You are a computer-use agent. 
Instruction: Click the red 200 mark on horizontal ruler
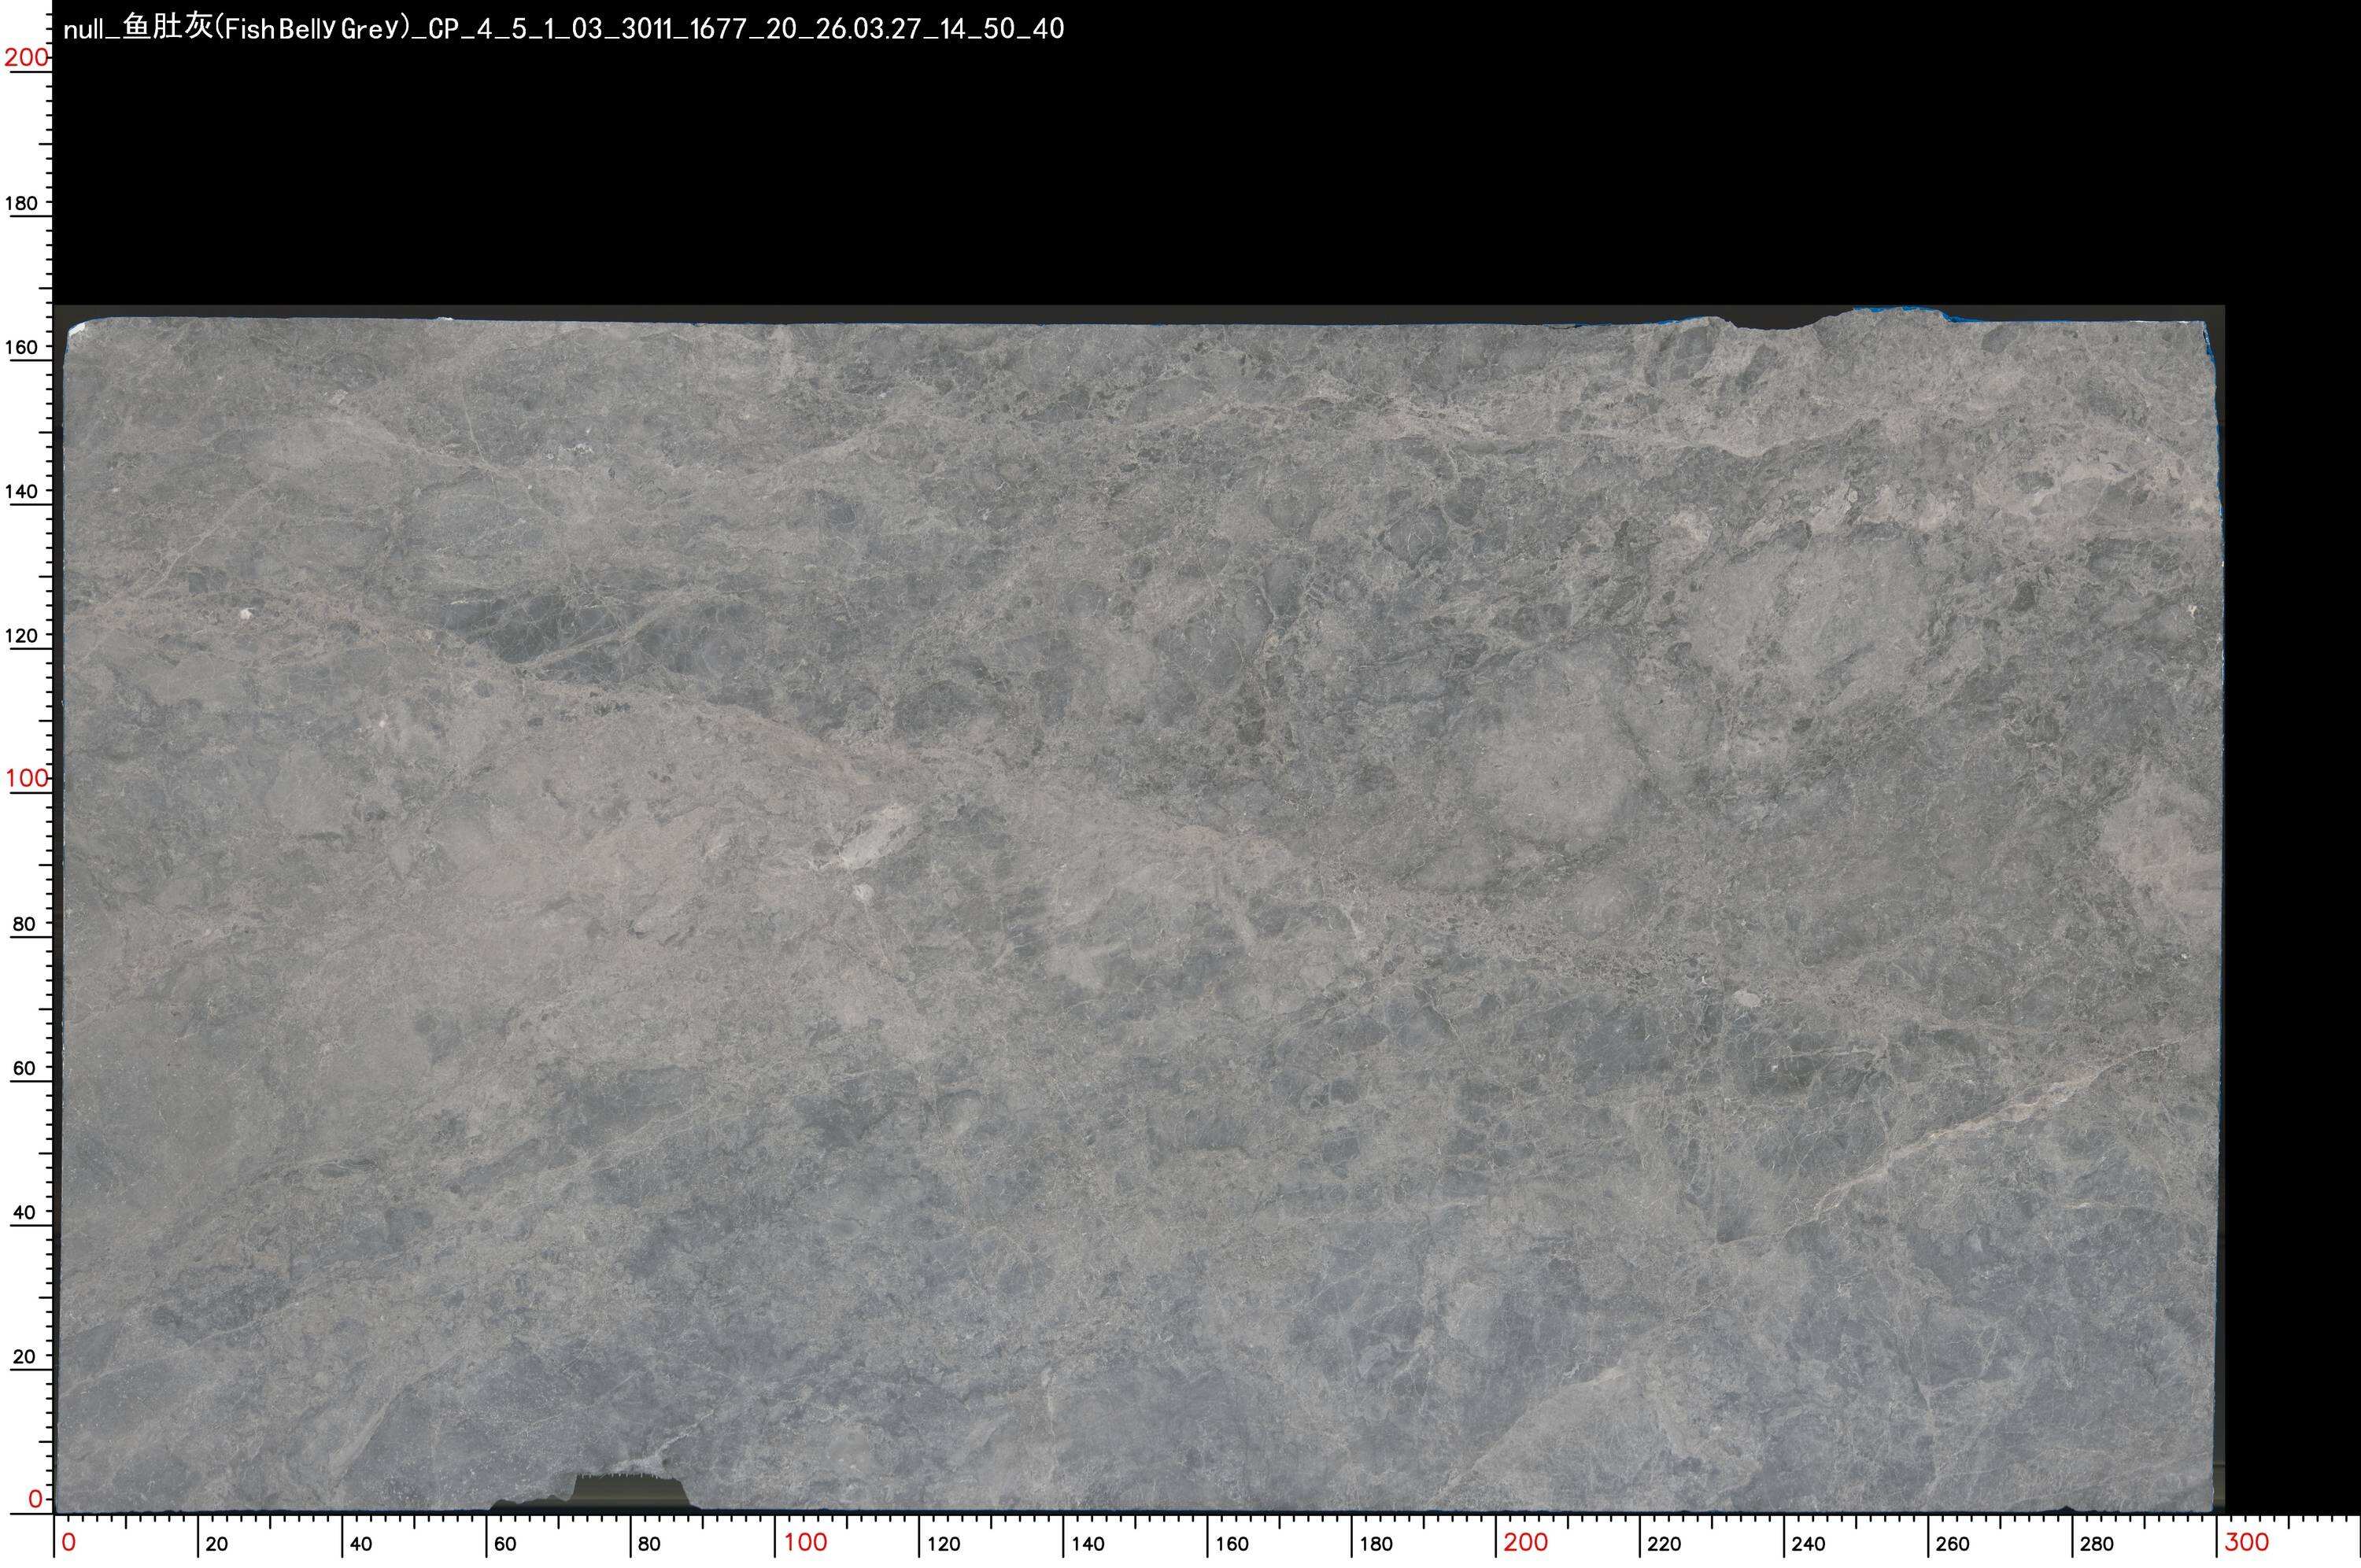tap(1526, 1542)
